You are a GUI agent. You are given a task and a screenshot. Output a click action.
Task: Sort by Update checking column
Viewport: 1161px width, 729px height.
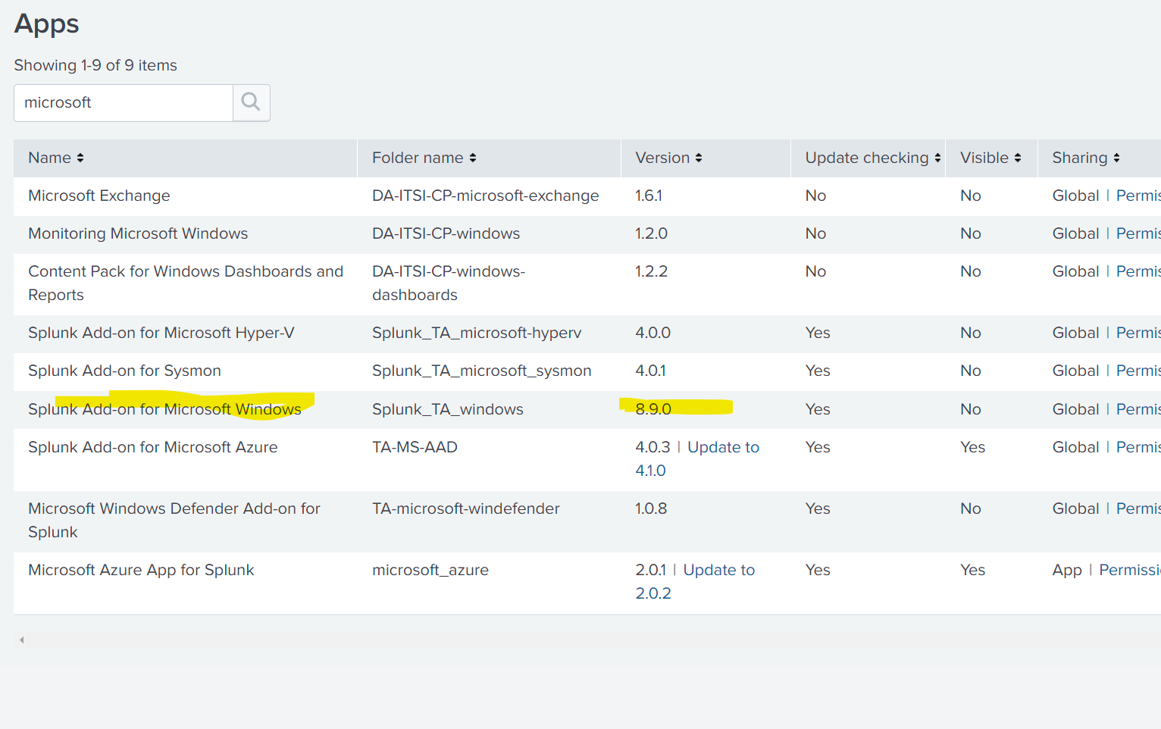pos(872,158)
